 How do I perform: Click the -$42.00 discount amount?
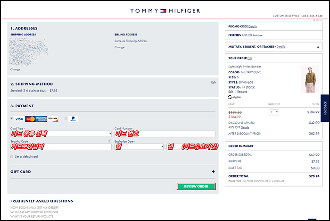pyautogui.click(x=313, y=123)
